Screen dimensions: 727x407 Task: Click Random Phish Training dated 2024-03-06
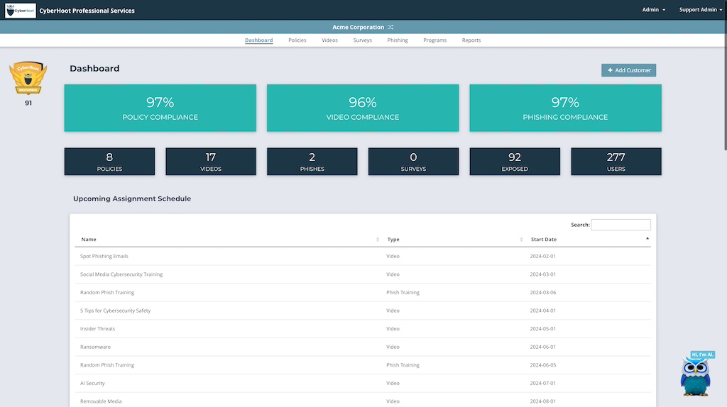click(x=363, y=293)
